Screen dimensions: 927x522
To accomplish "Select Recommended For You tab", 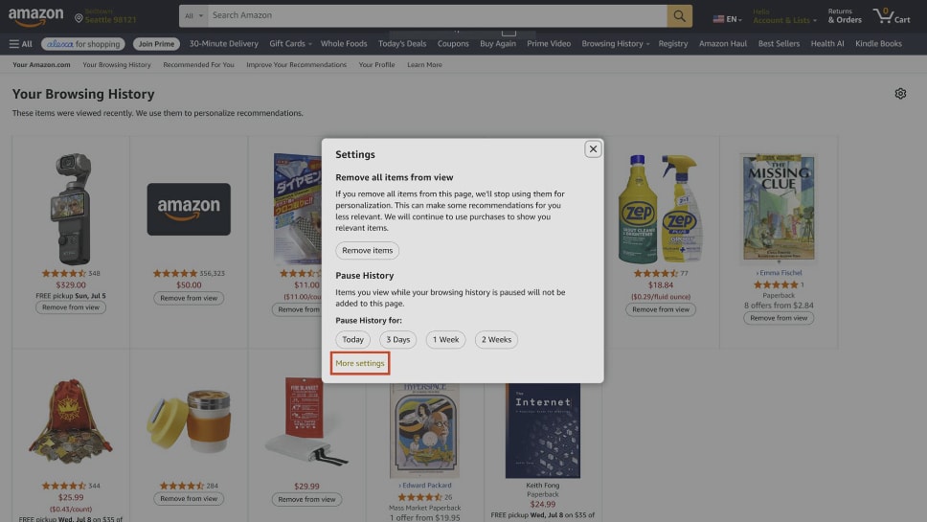I will click(x=198, y=65).
